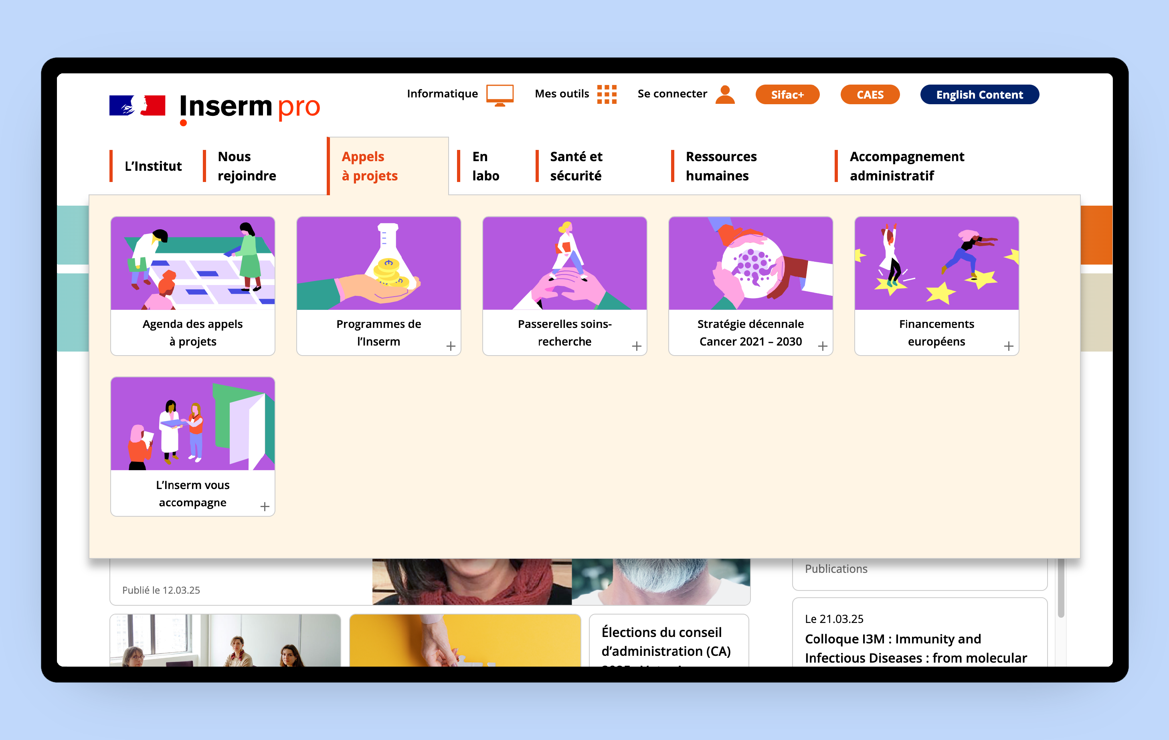1169x740 pixels.
Task: Open the Ressources humaines menu
Action: click(720, 166)
